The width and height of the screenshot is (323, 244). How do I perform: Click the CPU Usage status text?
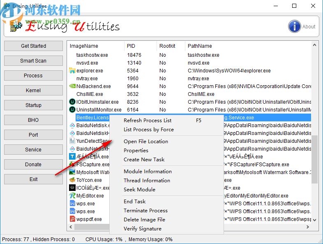coord(104,239)
